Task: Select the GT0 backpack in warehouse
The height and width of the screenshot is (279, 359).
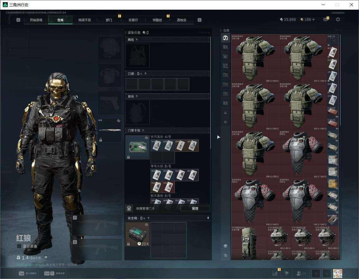Action: point(249,243)
